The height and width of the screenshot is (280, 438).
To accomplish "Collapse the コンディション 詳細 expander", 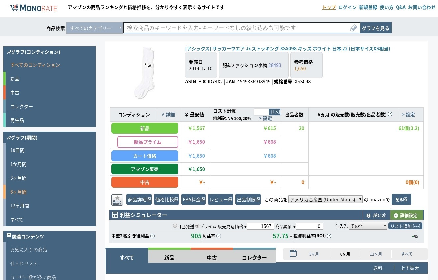I will click(168, 115).
